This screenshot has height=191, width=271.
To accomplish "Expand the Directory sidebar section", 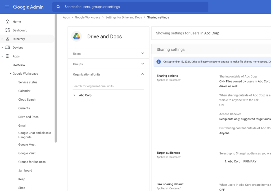I will (x=2, y=39).
